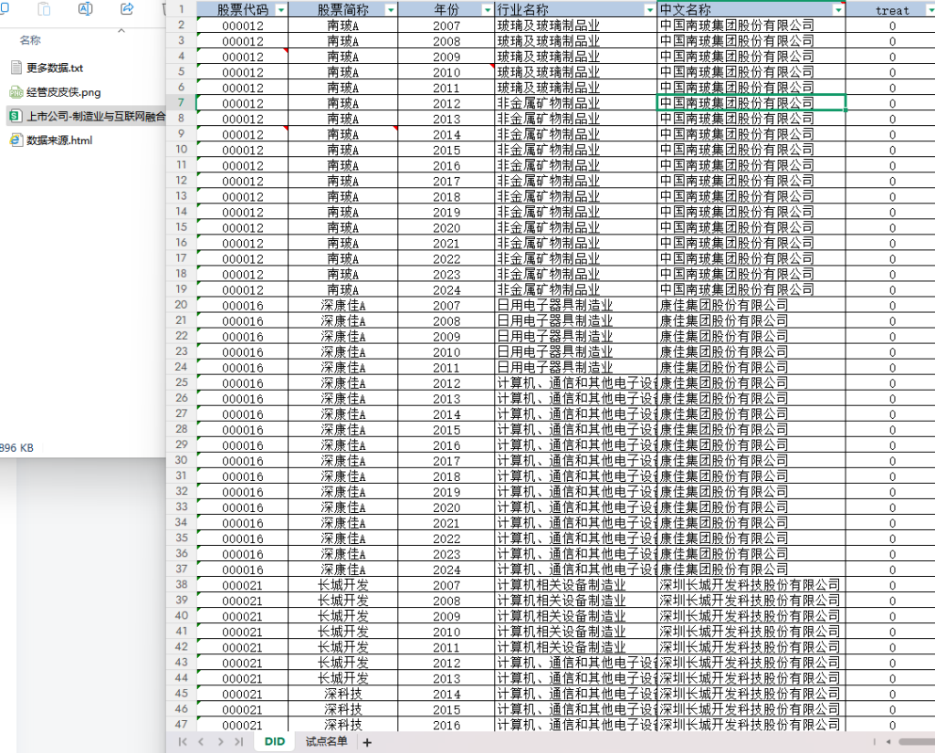
Task: Go to the next sheet using the arrow
Action: (x=220, y=742)
